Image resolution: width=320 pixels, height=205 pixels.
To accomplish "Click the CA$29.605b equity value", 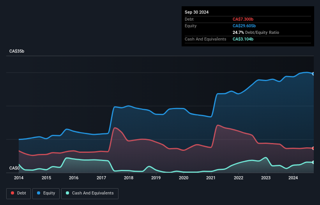I will click(x=244, y=26).
